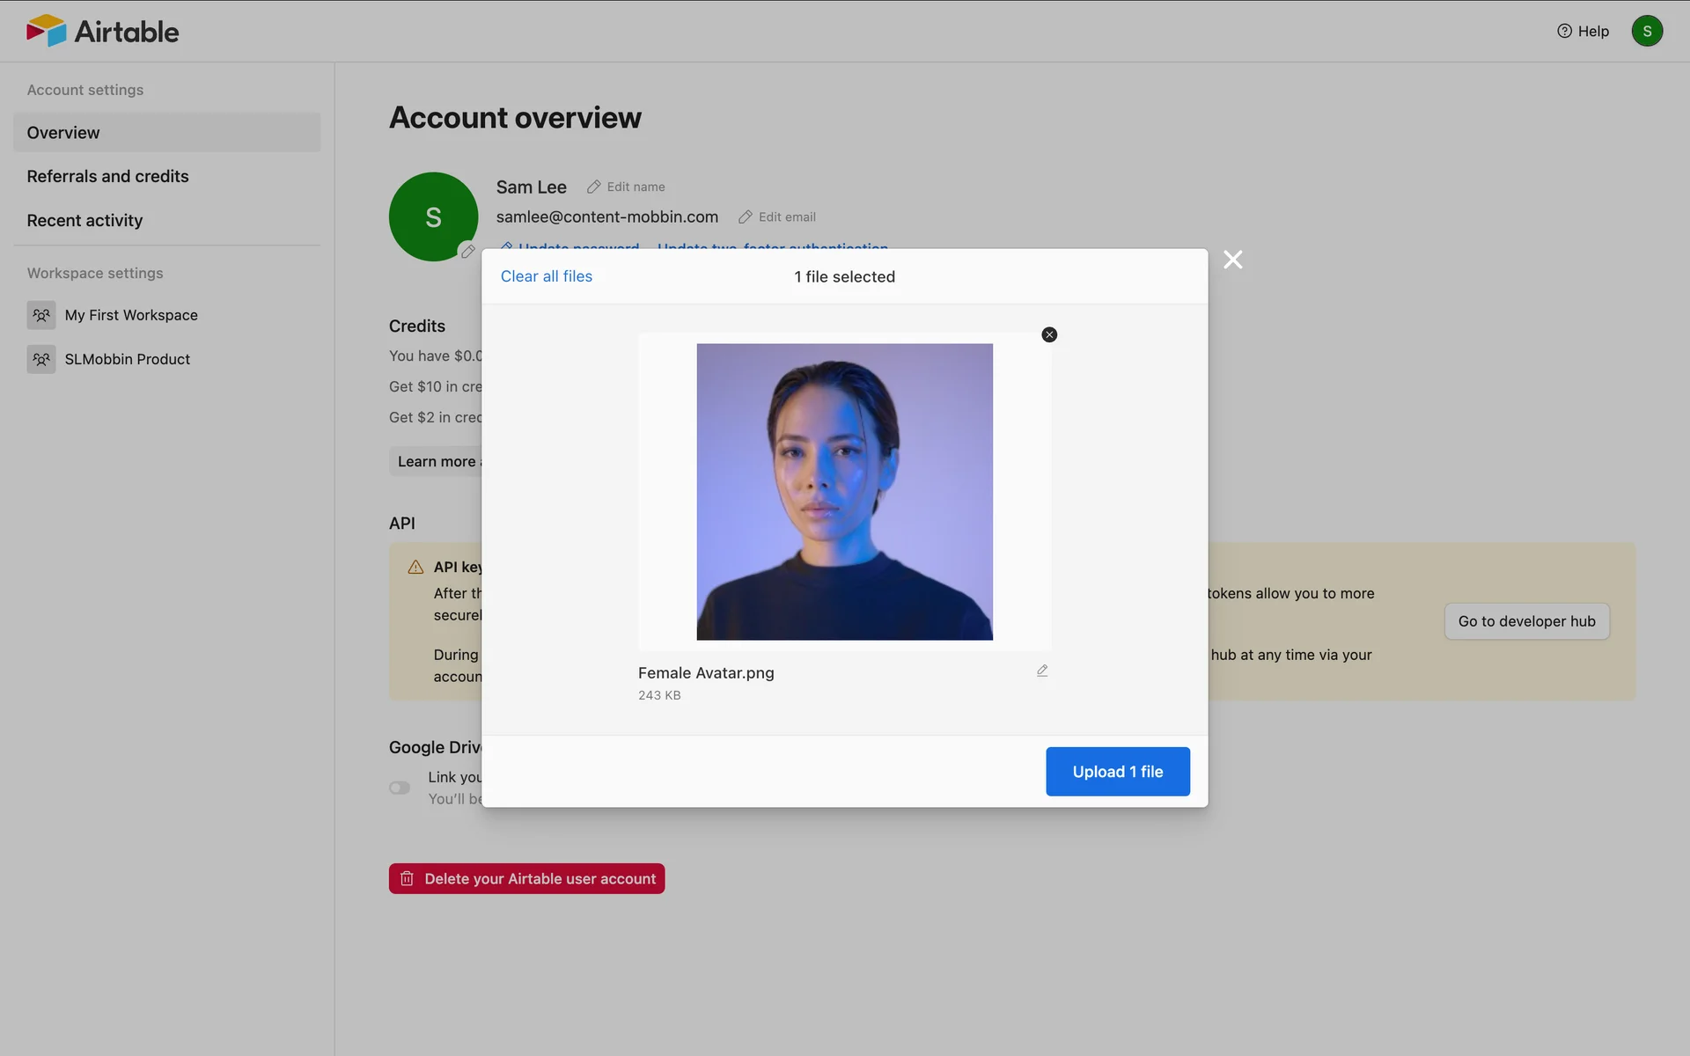Close the upload dialog with X
Screen dimensions: 1690x1056
coord(1232,260)
